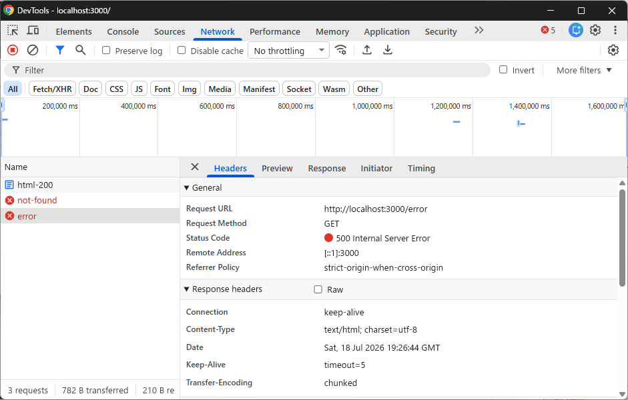Show the Preview details tab
This screenshot has width=628, height=400.
(x=277, y=169)
